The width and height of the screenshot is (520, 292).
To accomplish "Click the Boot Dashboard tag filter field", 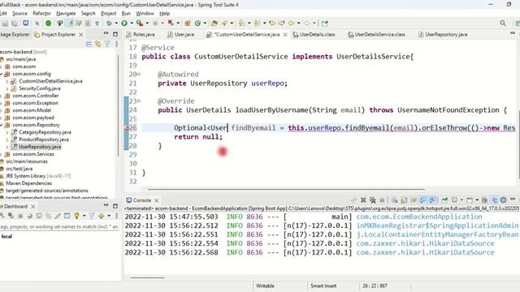I will 59,227.
